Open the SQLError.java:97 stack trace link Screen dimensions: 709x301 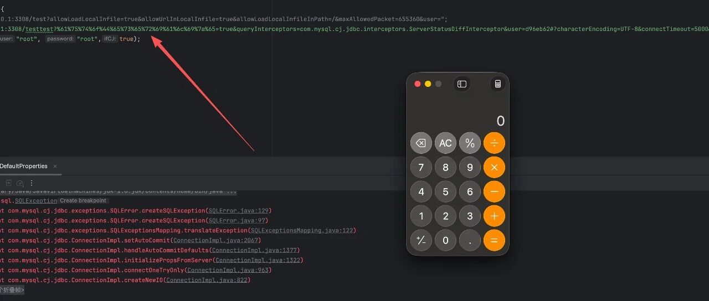click(x=237, y=221)
